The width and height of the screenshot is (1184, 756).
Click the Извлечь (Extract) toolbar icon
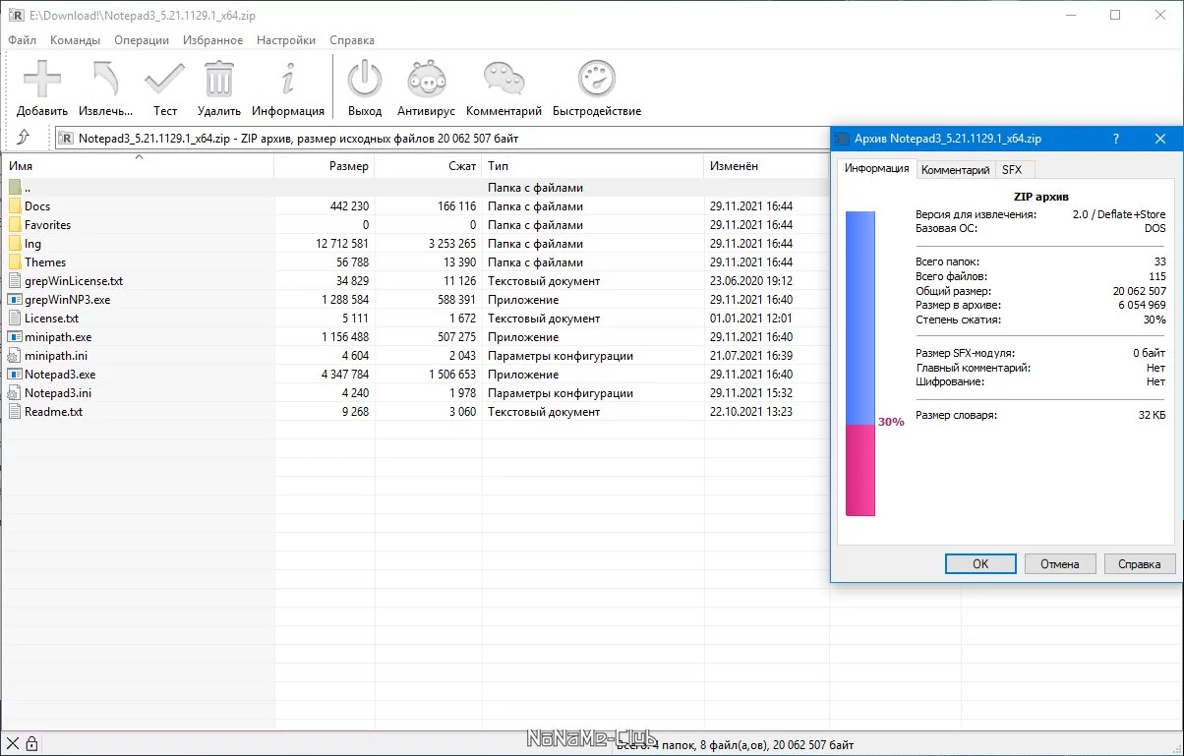click(106, 79)
